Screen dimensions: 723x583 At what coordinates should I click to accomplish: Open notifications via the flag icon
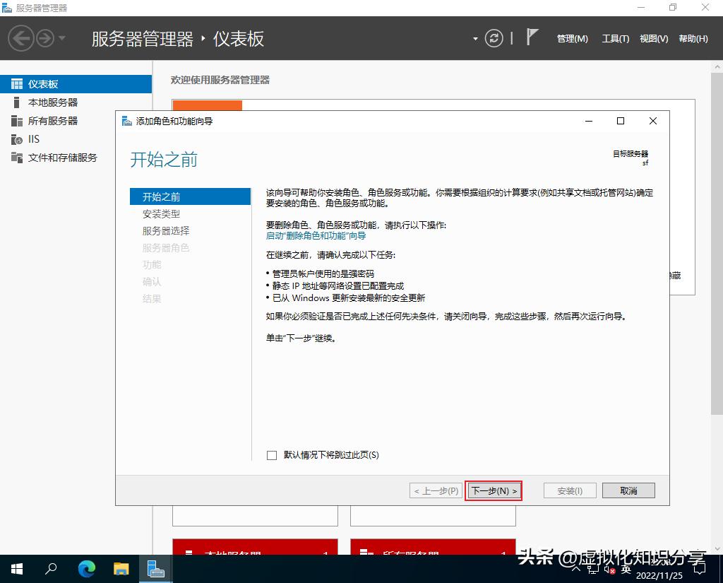(532, 37)
